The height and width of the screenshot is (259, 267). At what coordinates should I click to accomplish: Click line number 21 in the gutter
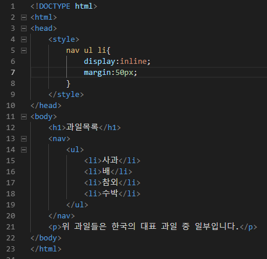[x=10, y=226]
